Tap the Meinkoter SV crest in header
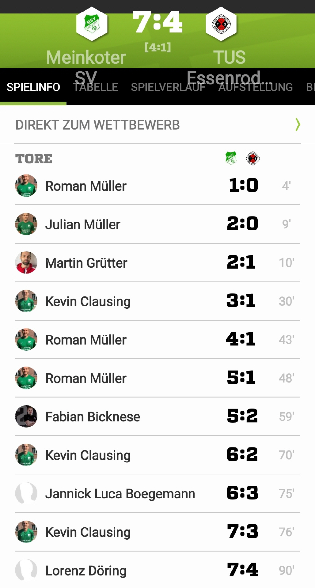Screen dimensions: 315x588 92,24
